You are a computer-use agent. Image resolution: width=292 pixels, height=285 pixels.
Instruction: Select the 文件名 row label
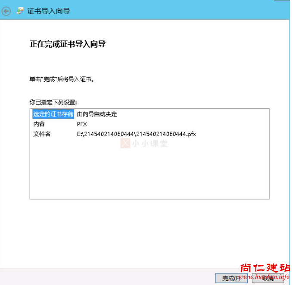[x=42, y=134]
